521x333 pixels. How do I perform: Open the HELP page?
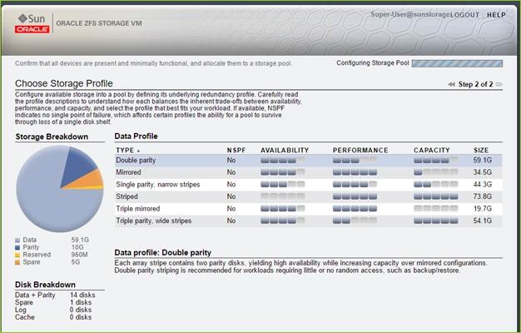tap(496, 15)
